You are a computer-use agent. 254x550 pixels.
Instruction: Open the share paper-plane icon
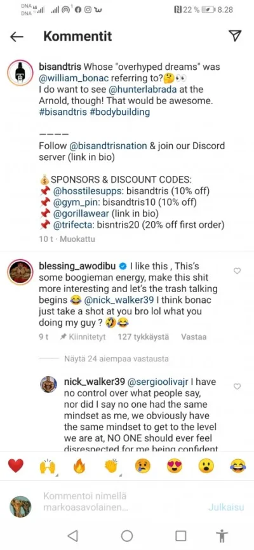235,36
